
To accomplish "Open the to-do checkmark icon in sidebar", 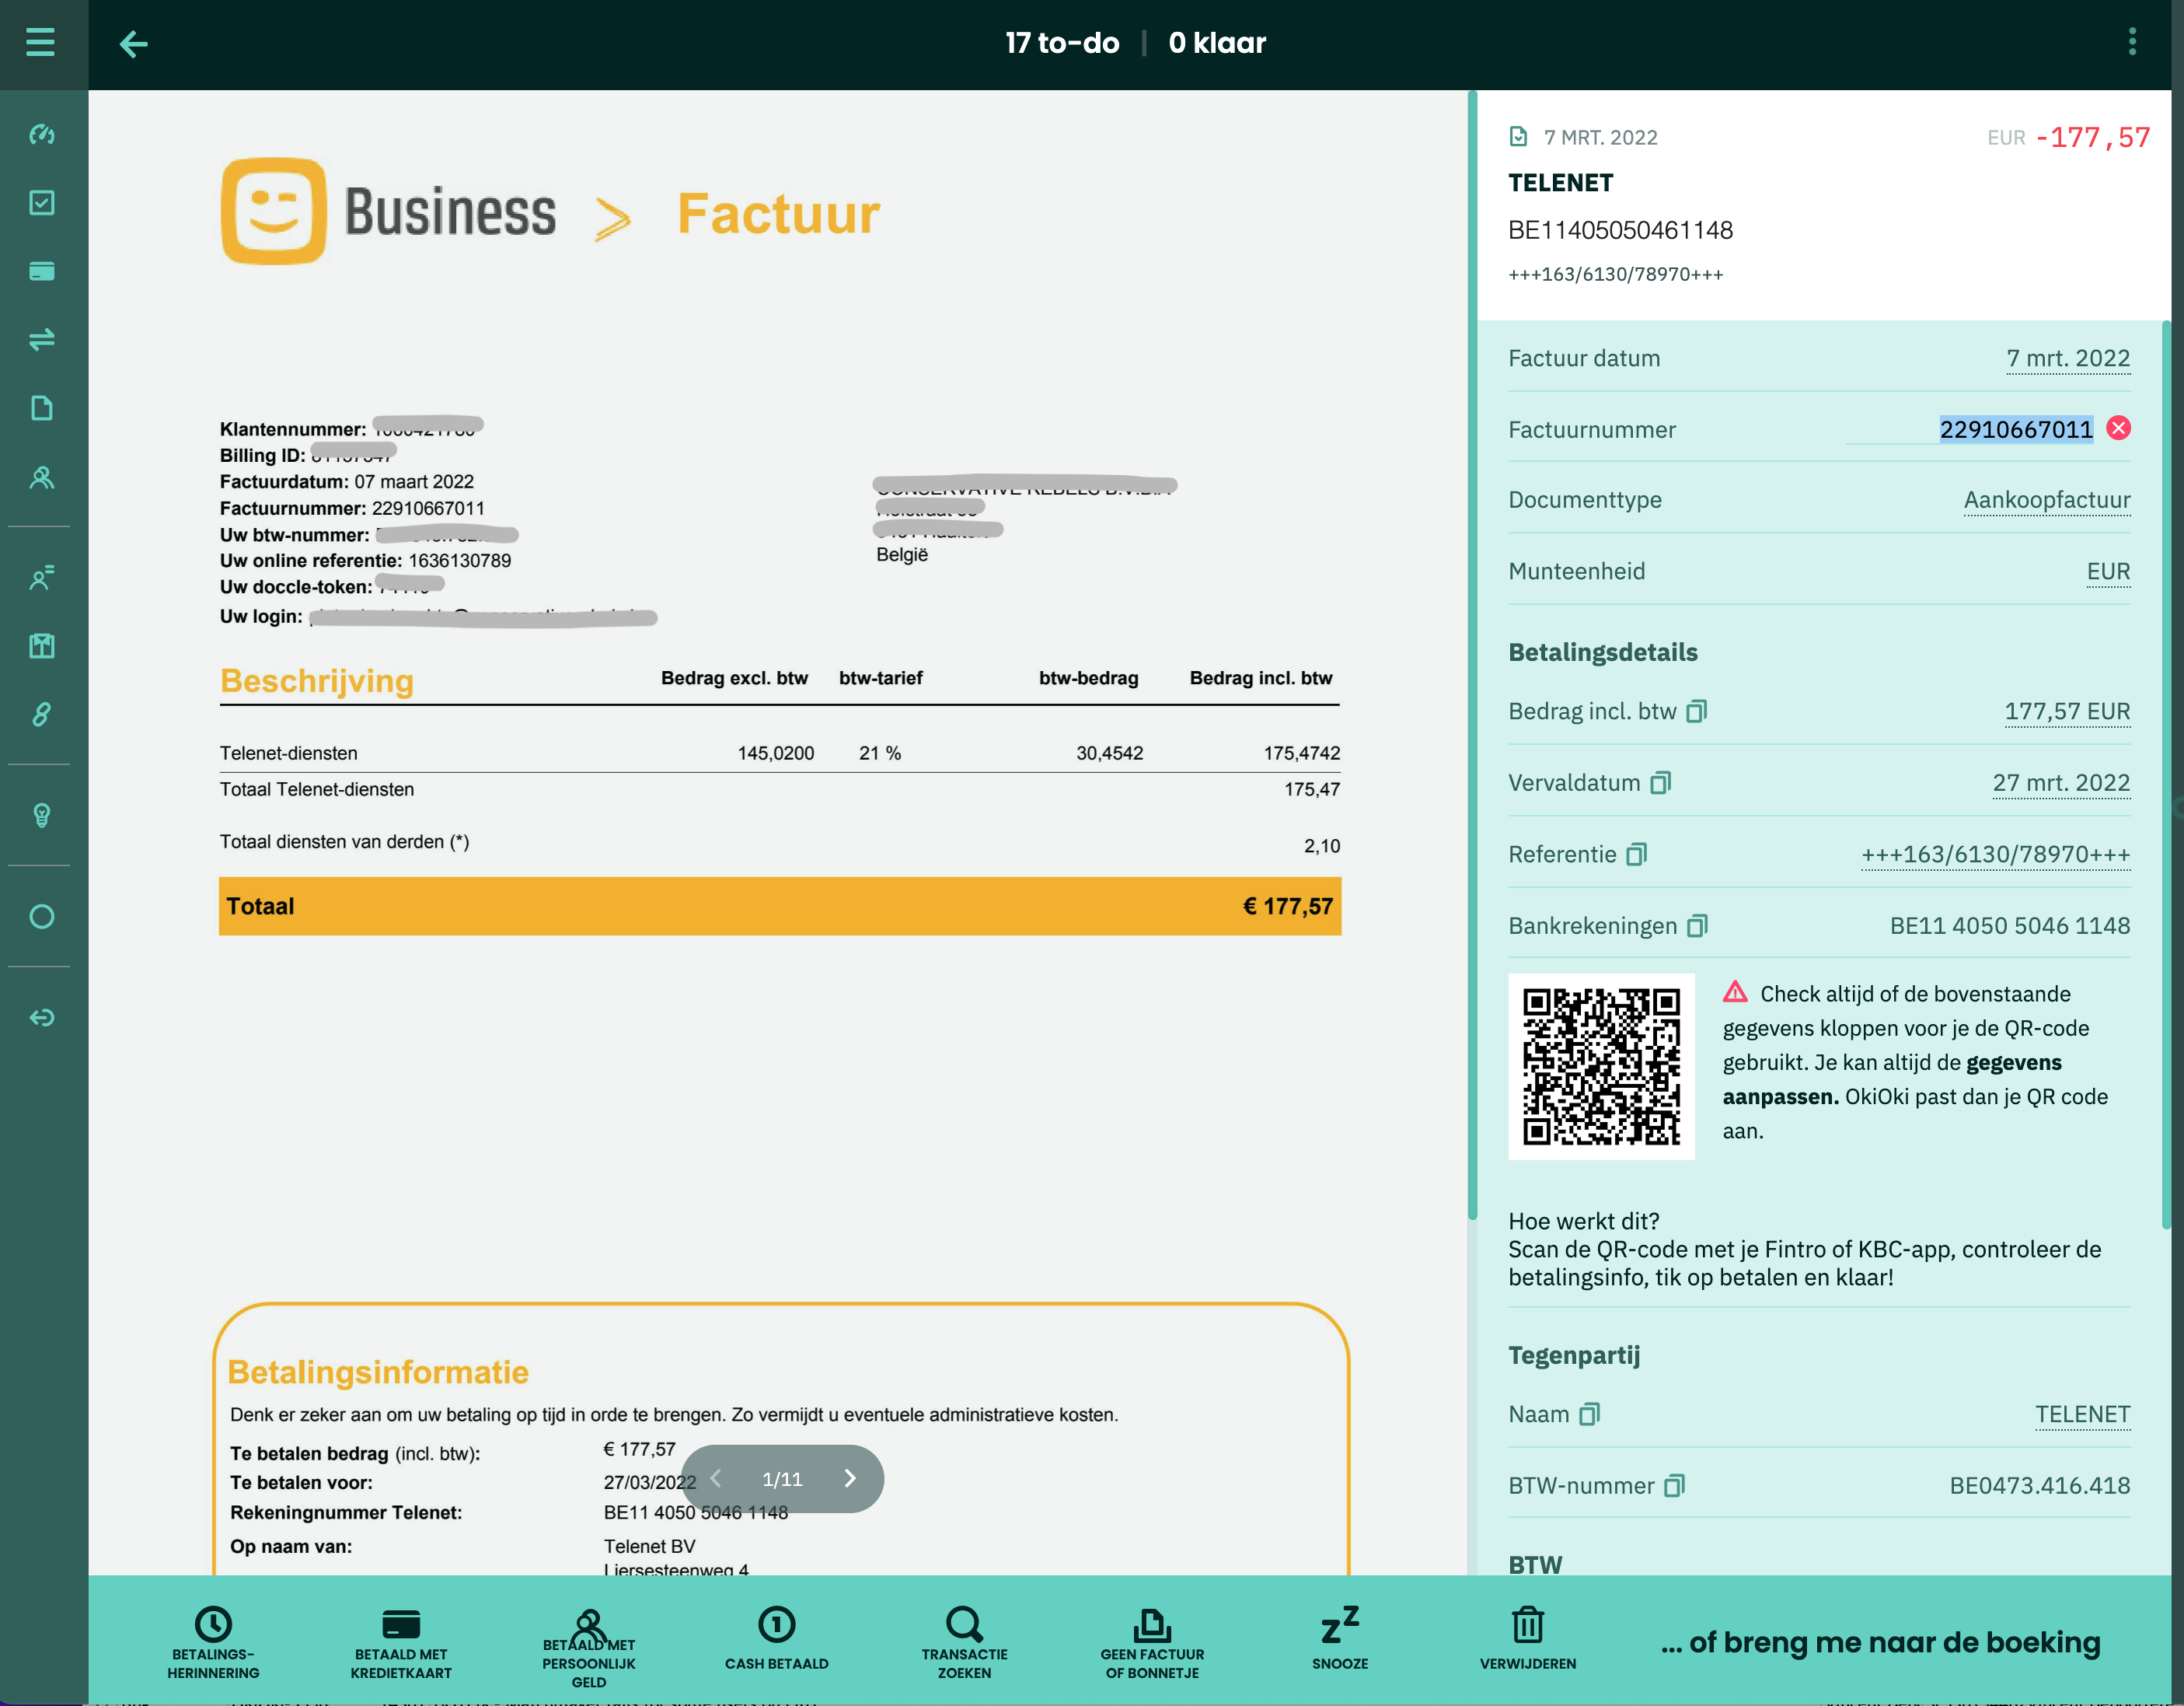I will point(42,203).
